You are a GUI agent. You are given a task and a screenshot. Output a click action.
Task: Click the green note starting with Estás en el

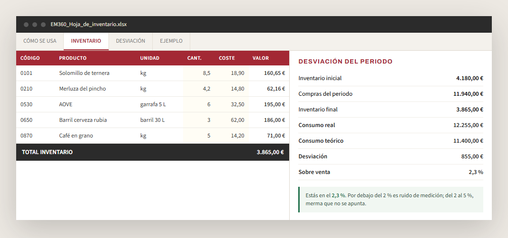[391, 200]
